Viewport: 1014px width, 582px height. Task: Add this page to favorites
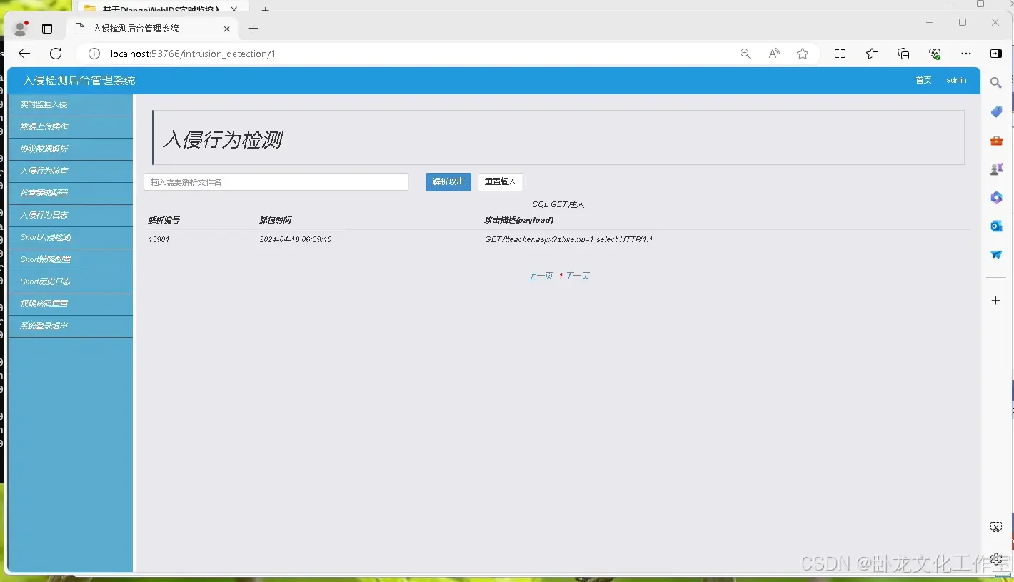(x=802, y=53)
